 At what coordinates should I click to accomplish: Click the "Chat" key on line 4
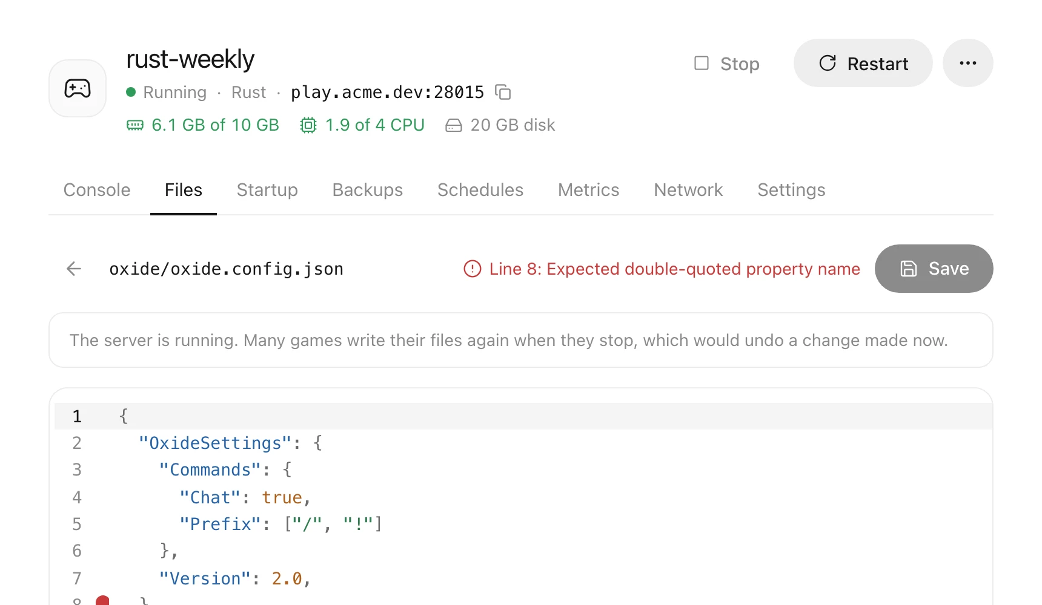point(210,497)
